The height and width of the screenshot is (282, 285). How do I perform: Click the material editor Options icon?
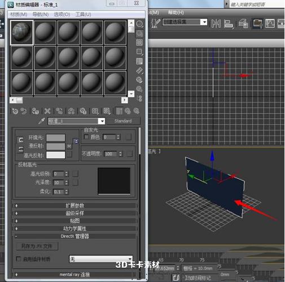[x=139, y=80]
